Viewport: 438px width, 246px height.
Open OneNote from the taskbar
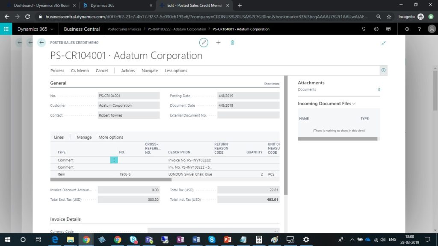[181, 240]
